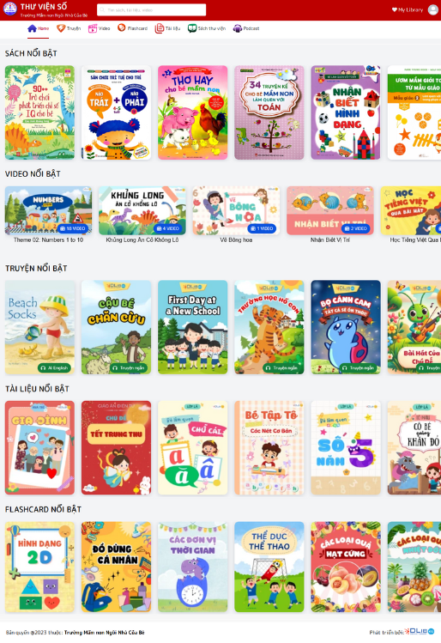
Task: Open the Truyện section icon
Action: 61,28
